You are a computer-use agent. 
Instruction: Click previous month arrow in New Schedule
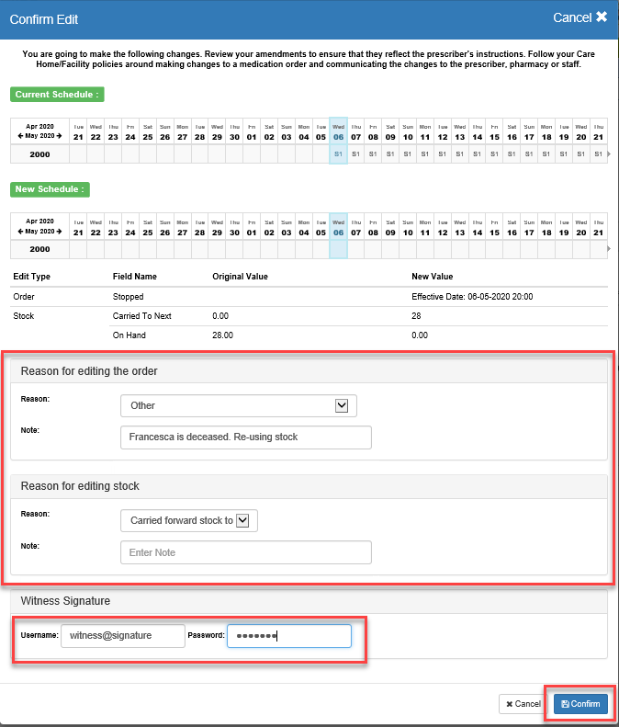pos(21,233)
